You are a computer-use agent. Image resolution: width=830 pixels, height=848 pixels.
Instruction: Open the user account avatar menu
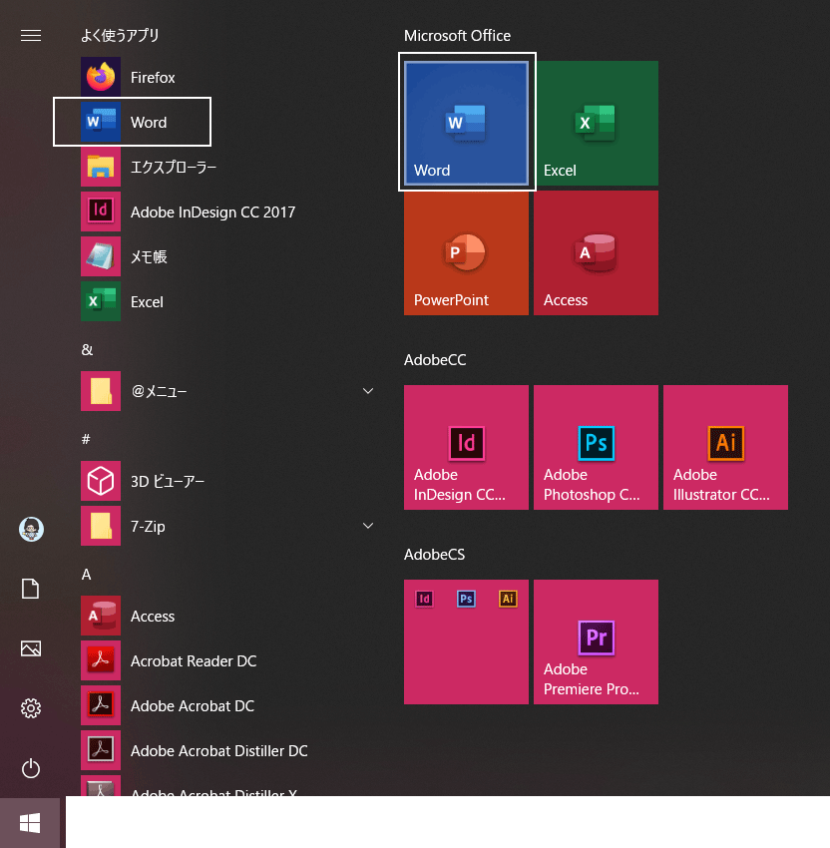click(x=31, y=529)
